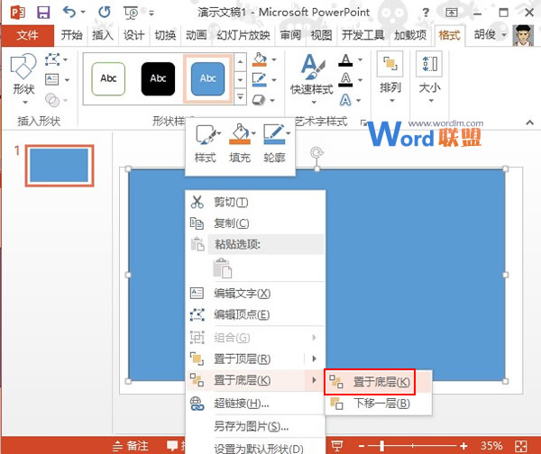Switch to the 开始 ribbon tab

point(71,35)
